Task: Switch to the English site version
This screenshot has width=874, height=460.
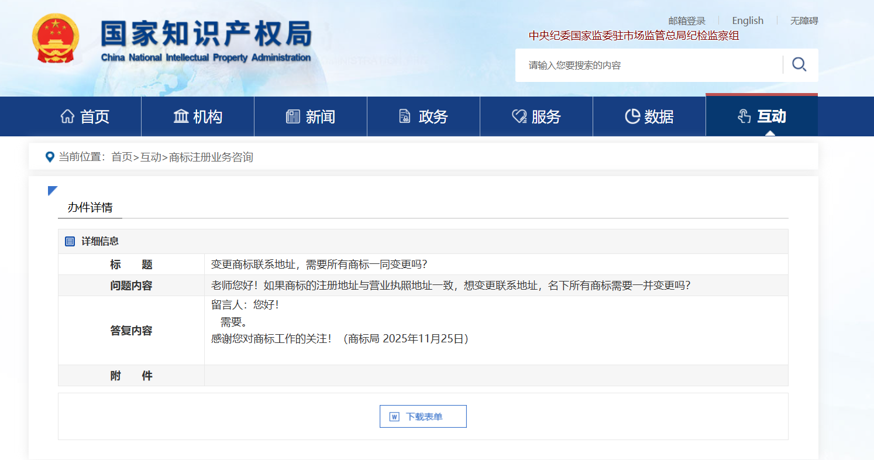Action: 748,20
